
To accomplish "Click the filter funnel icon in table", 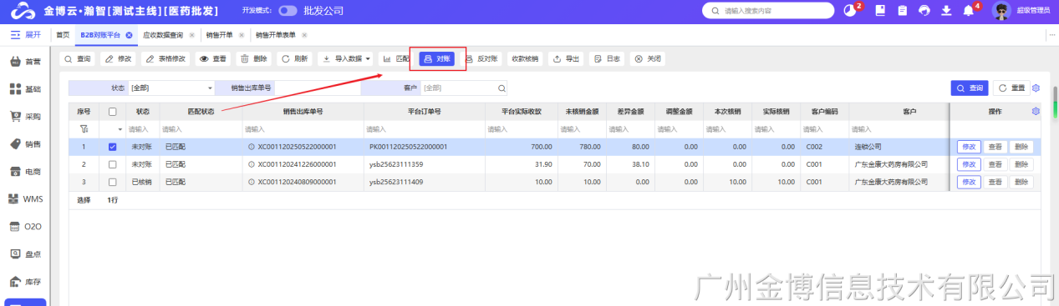I will 84,129.
